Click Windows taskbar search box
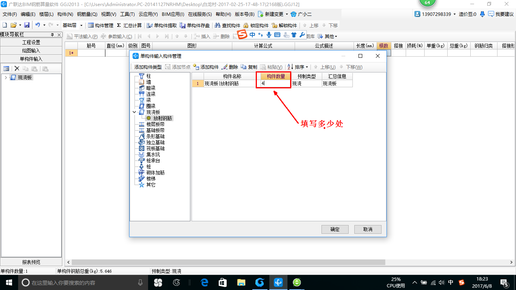 pyautogui.click(x=83, y=282)
